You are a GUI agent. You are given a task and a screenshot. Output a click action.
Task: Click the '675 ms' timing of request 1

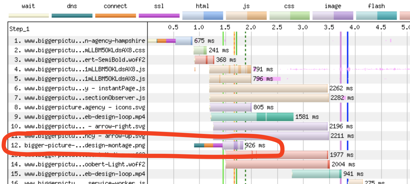click(x=204, y=41)
